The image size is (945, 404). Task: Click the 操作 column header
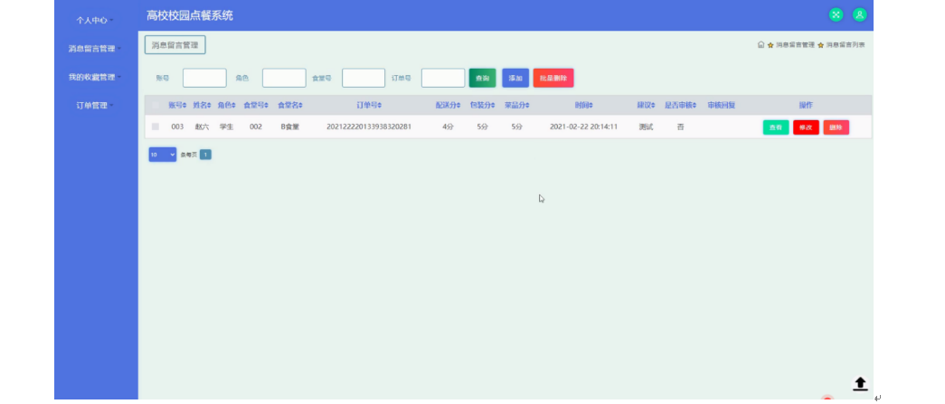806,106
